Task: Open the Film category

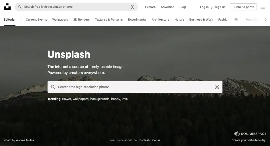Action: [237, 20]
